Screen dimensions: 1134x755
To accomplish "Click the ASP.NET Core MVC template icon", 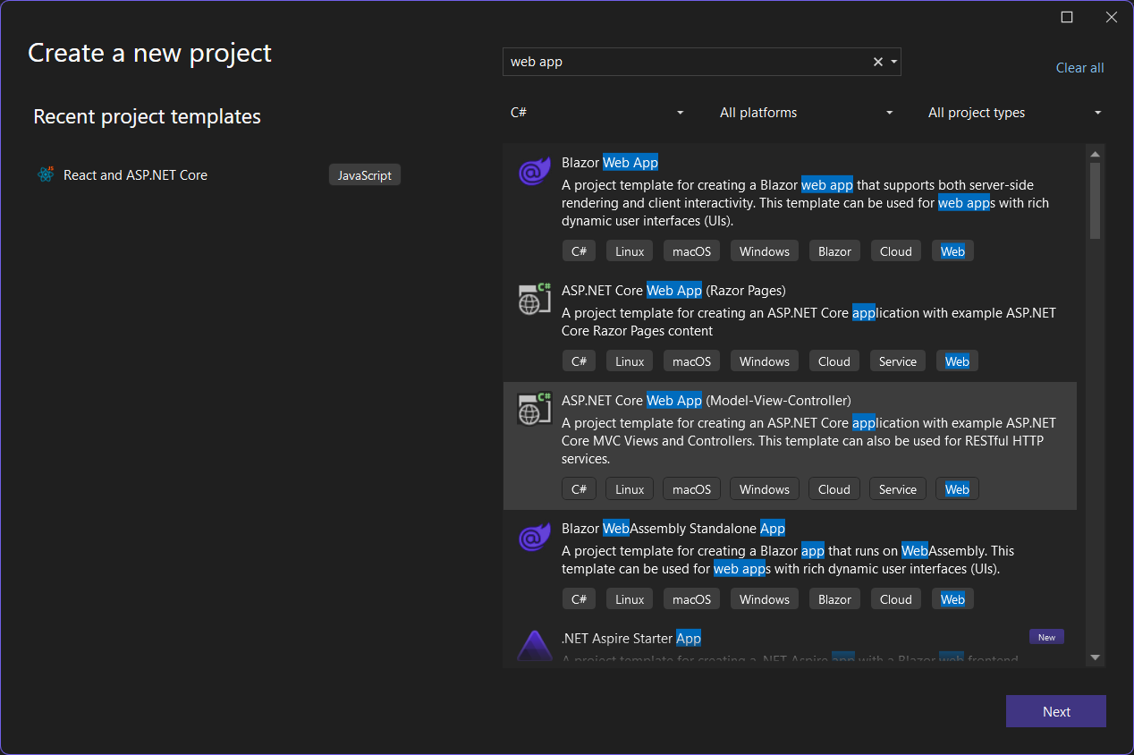I will 534,409.
